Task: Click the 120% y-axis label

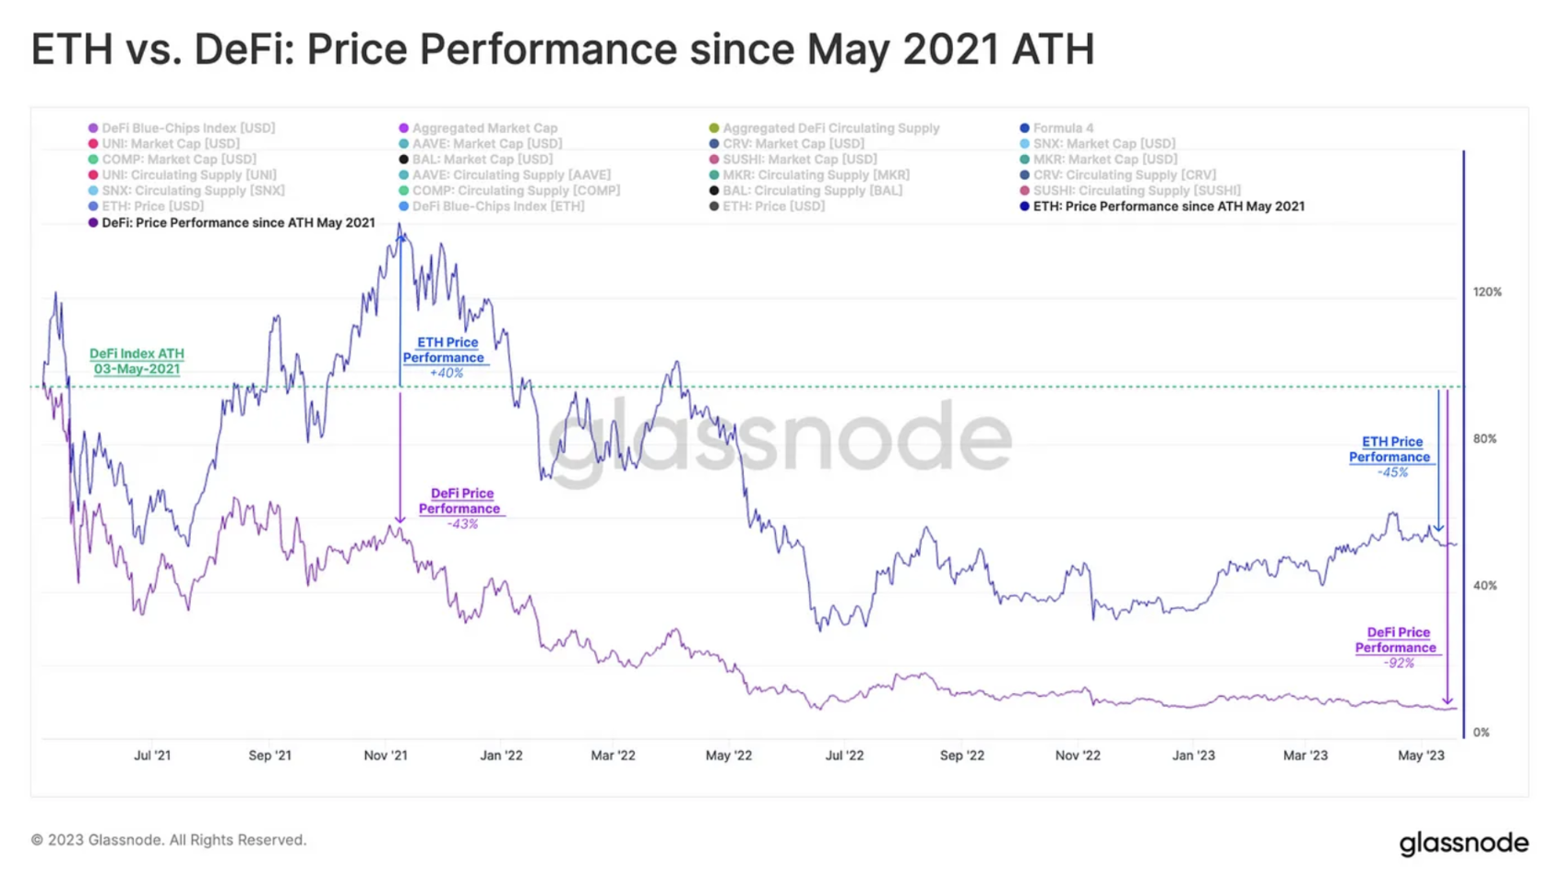Action: point(1487,292)
